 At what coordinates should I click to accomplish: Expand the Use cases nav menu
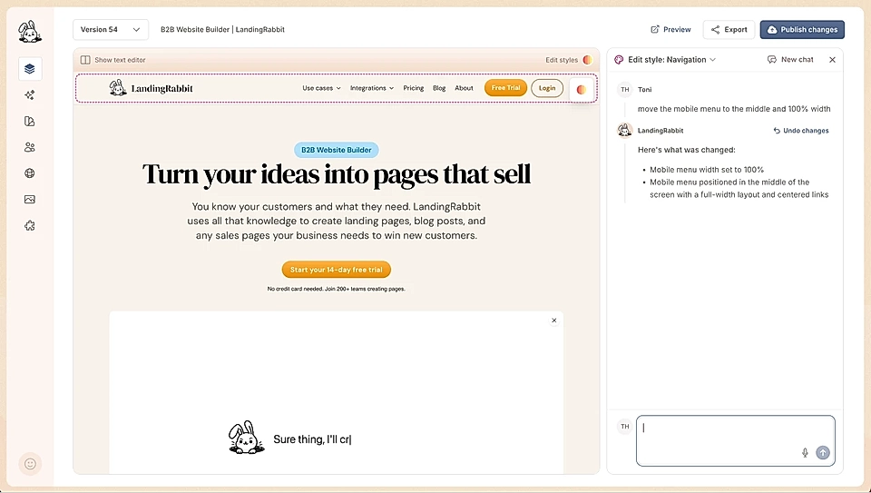coord(321,88)
